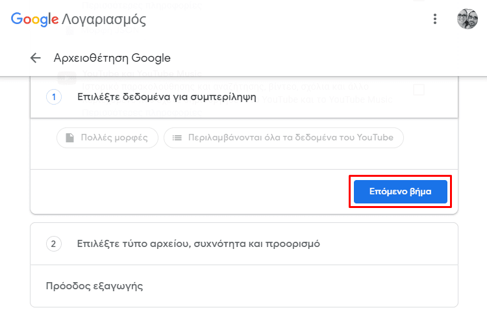
Task: Click the step 1 number circle
Action: (x=54, y=97)
